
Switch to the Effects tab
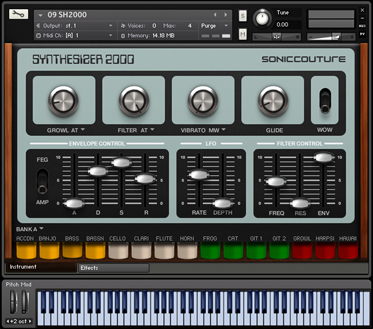tap(113, 267)
